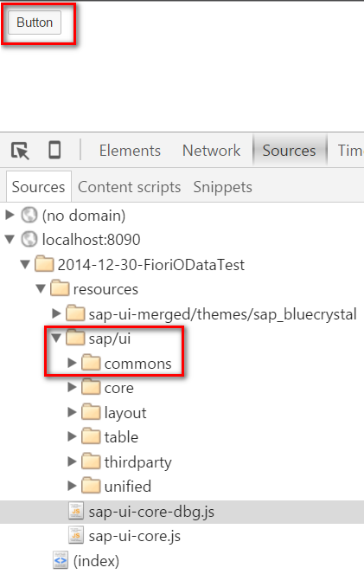364x574 pixels.
Task: Open the Network panel tab
Action: 211,151
